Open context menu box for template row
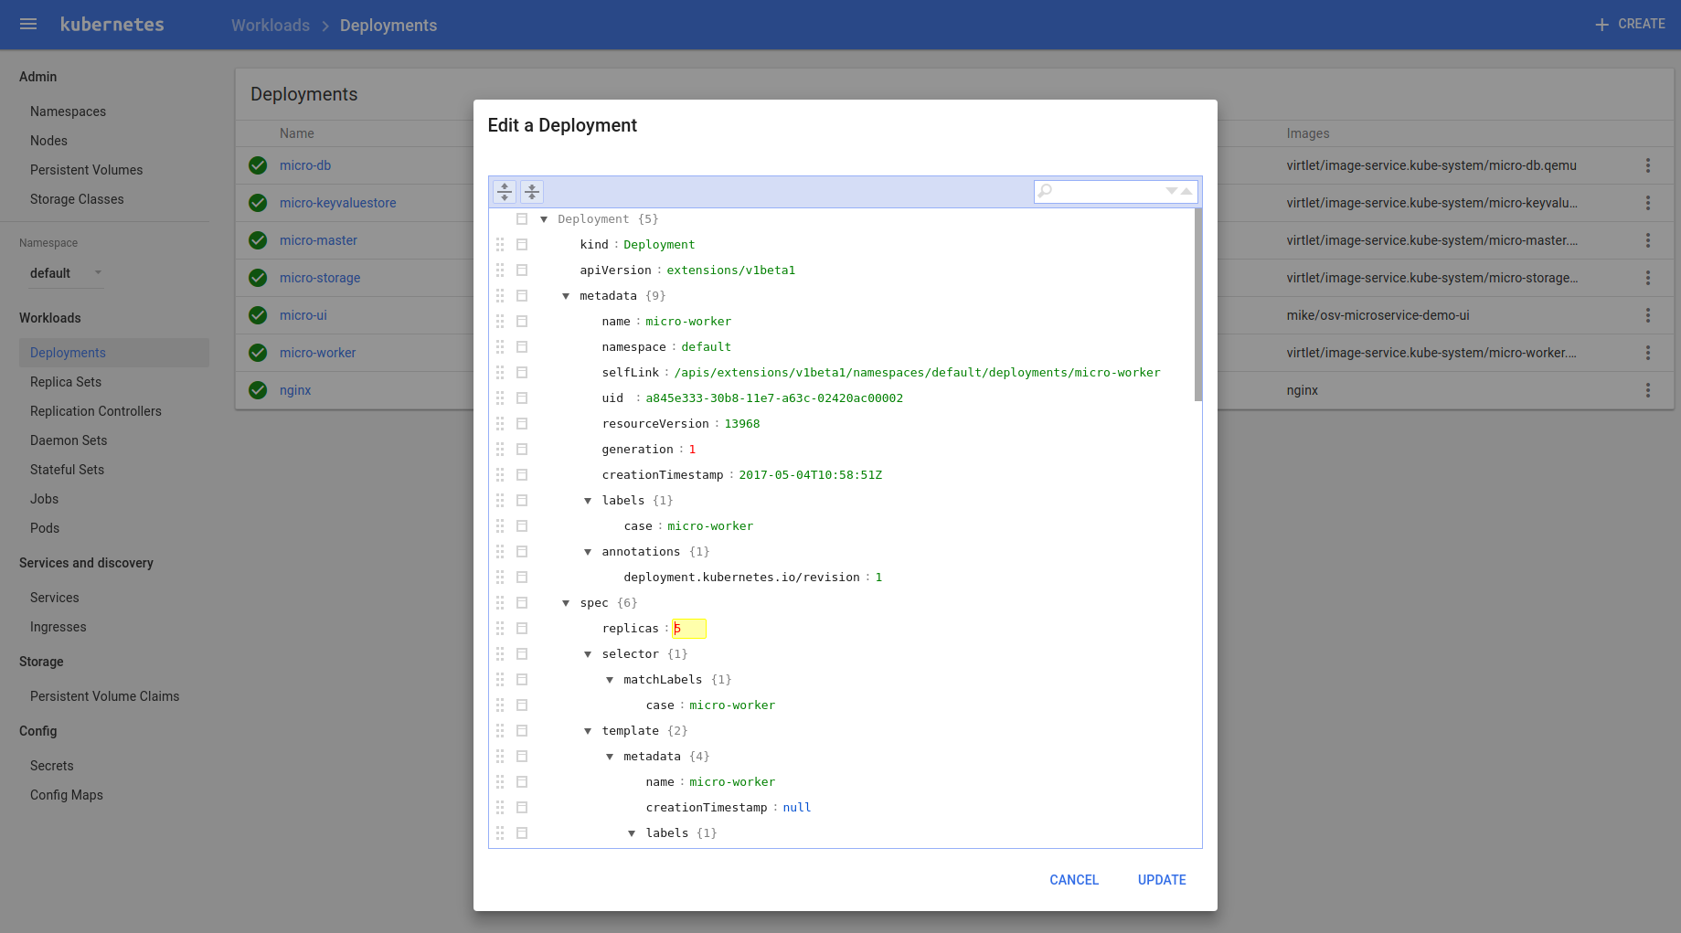1681x933 pixels. pos(522,731)
